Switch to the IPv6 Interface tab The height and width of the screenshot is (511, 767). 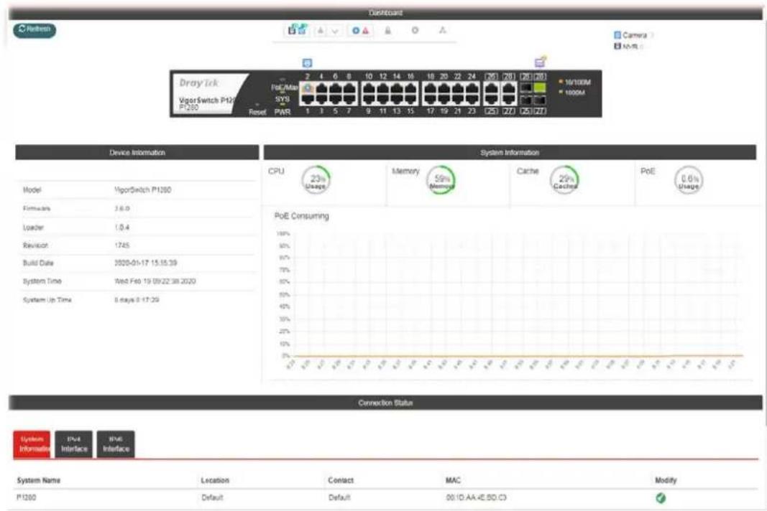(116, 444)
